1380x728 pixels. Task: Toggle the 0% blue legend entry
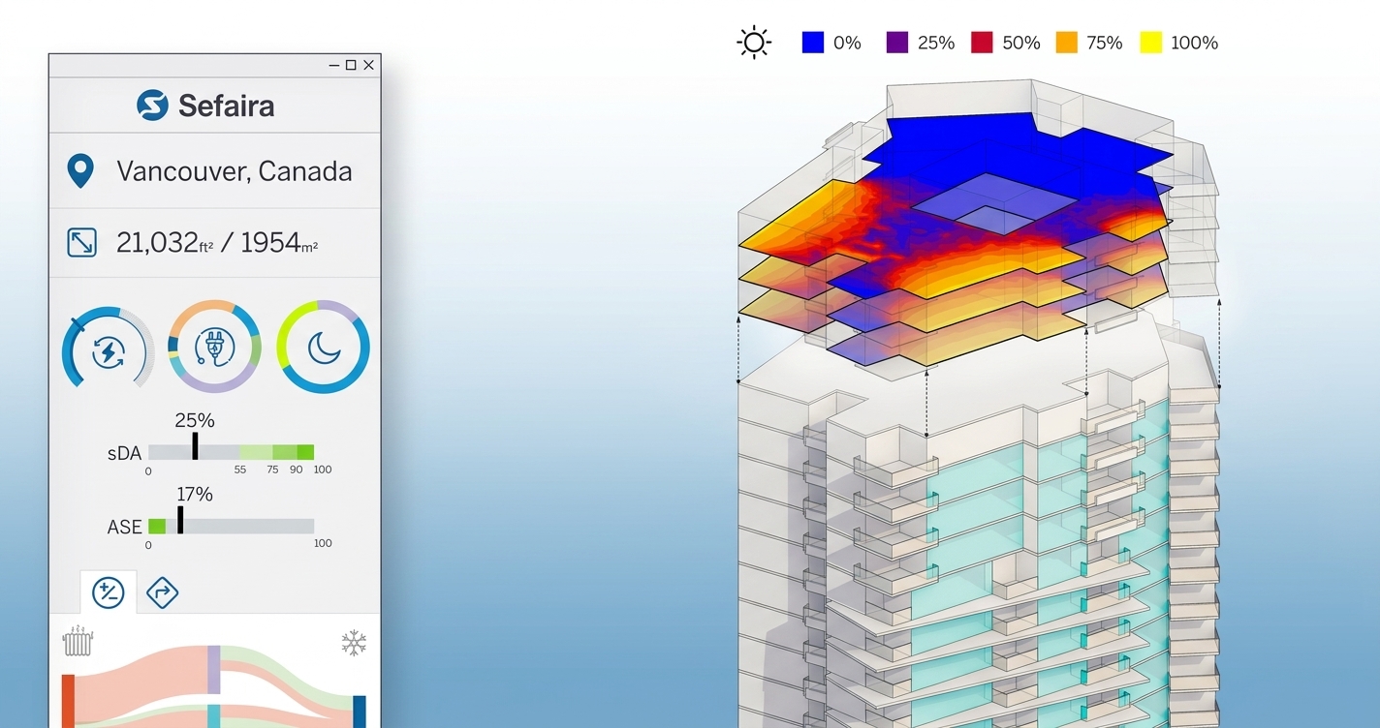(812, 43)
